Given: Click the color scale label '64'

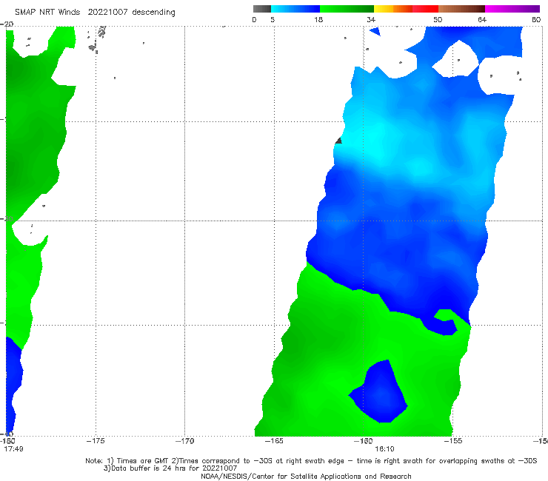Looking at the screenshot, I should click(x=482, y=20).
